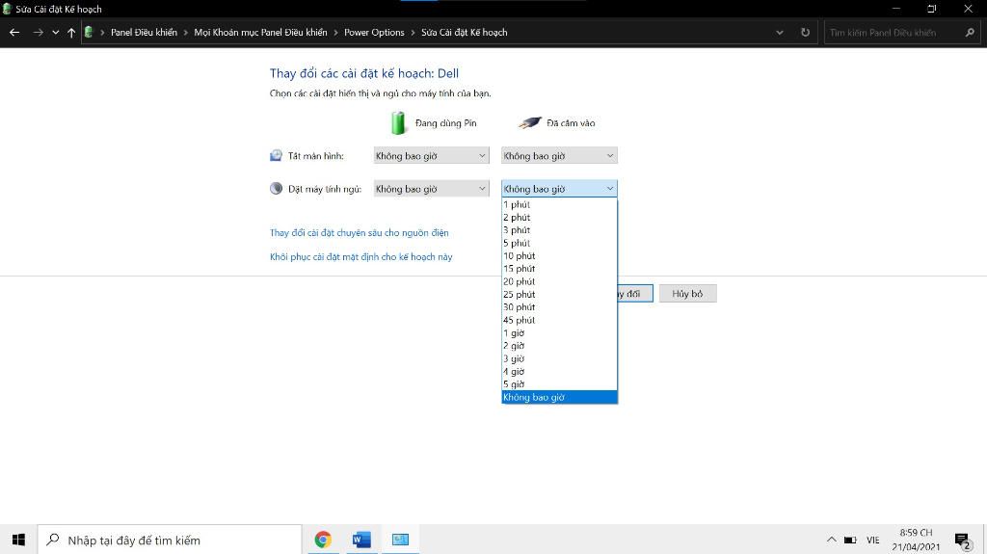987x554 pixels.
Task: Click the green battery Đang dùng Pin icon
Action: (398, 122)
